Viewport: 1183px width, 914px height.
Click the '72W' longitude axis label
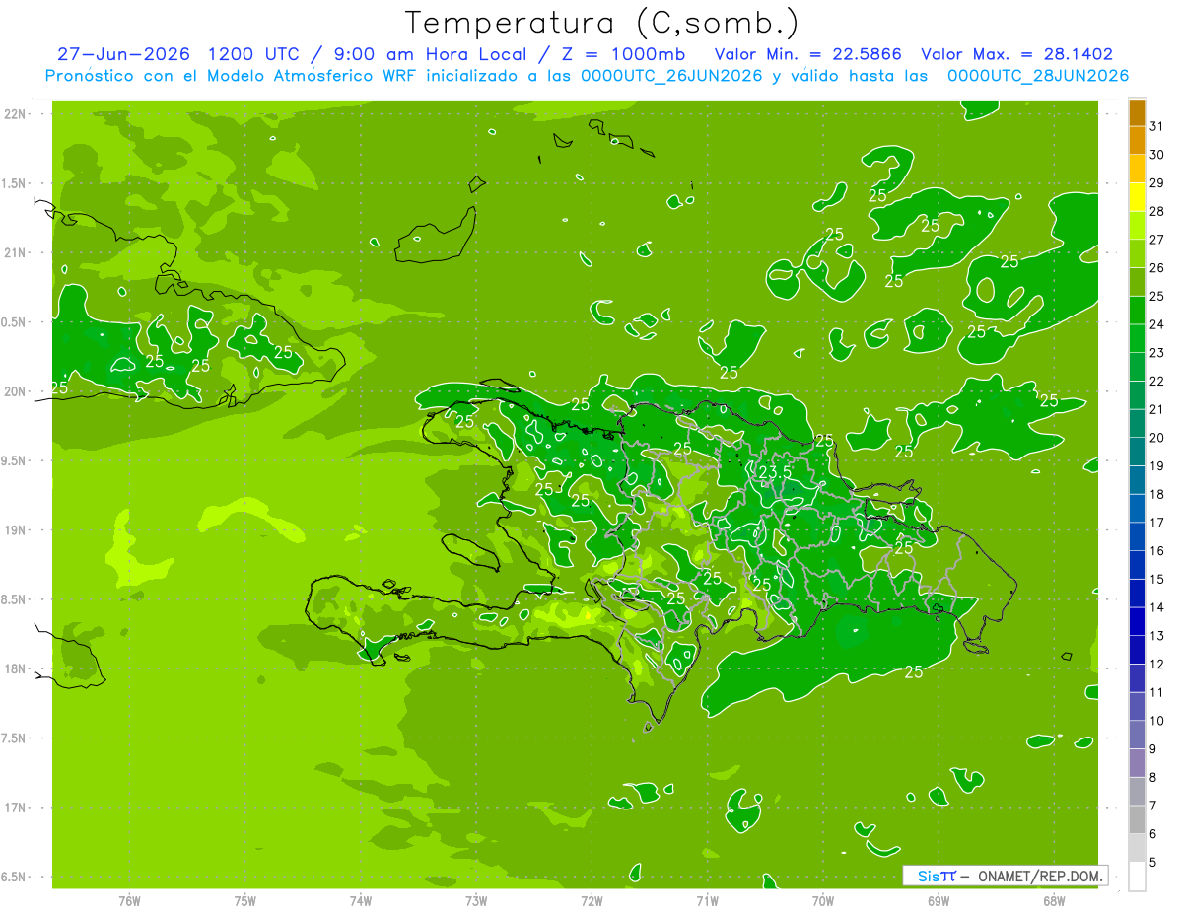point(591,901)
